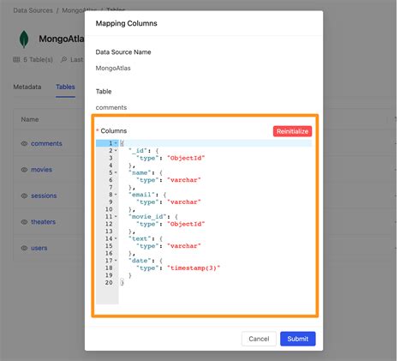
Task: Collapse the "_id" block fold arrow
Action: 116,150
